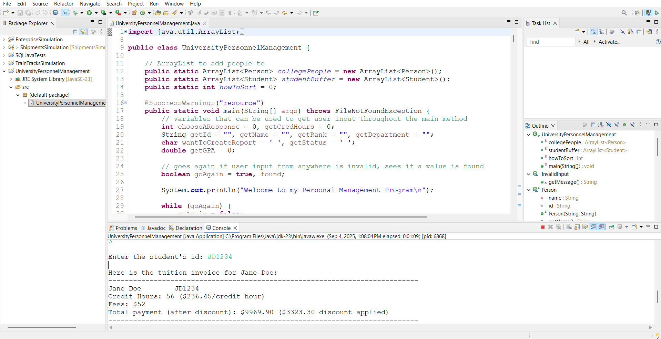This screenshot has height=339, width=661.
Task: Activate task list filters via Activate link
Action: click(x=609, y=42)
